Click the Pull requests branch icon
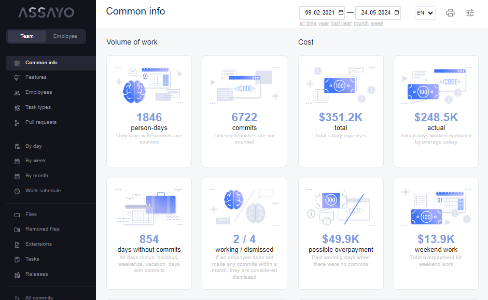488x300 pixels. (x=17, y=123)
